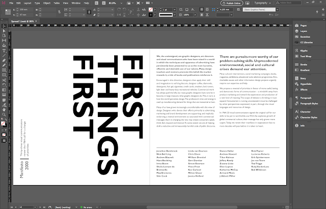This screenshot has width=326, height=209.
Task: Click the horizontal scrollbar below the document
Action: pyautogui.click(x=192, y=207)
